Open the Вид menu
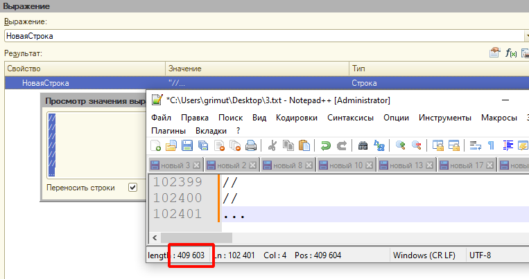Screen dimensions: 529x279 point(259,118)
